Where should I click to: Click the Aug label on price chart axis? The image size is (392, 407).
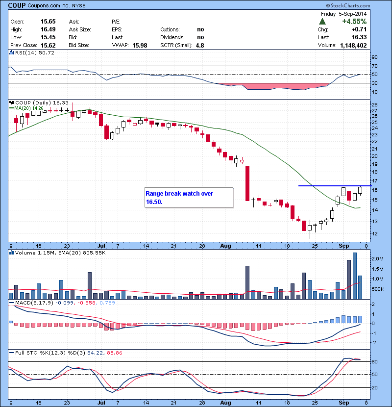tap(225, 246)
